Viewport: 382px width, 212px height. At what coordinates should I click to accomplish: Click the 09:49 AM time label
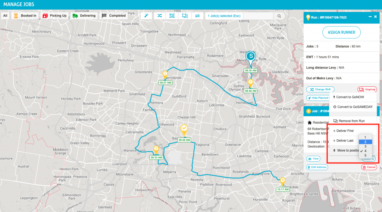coord(184,140)
